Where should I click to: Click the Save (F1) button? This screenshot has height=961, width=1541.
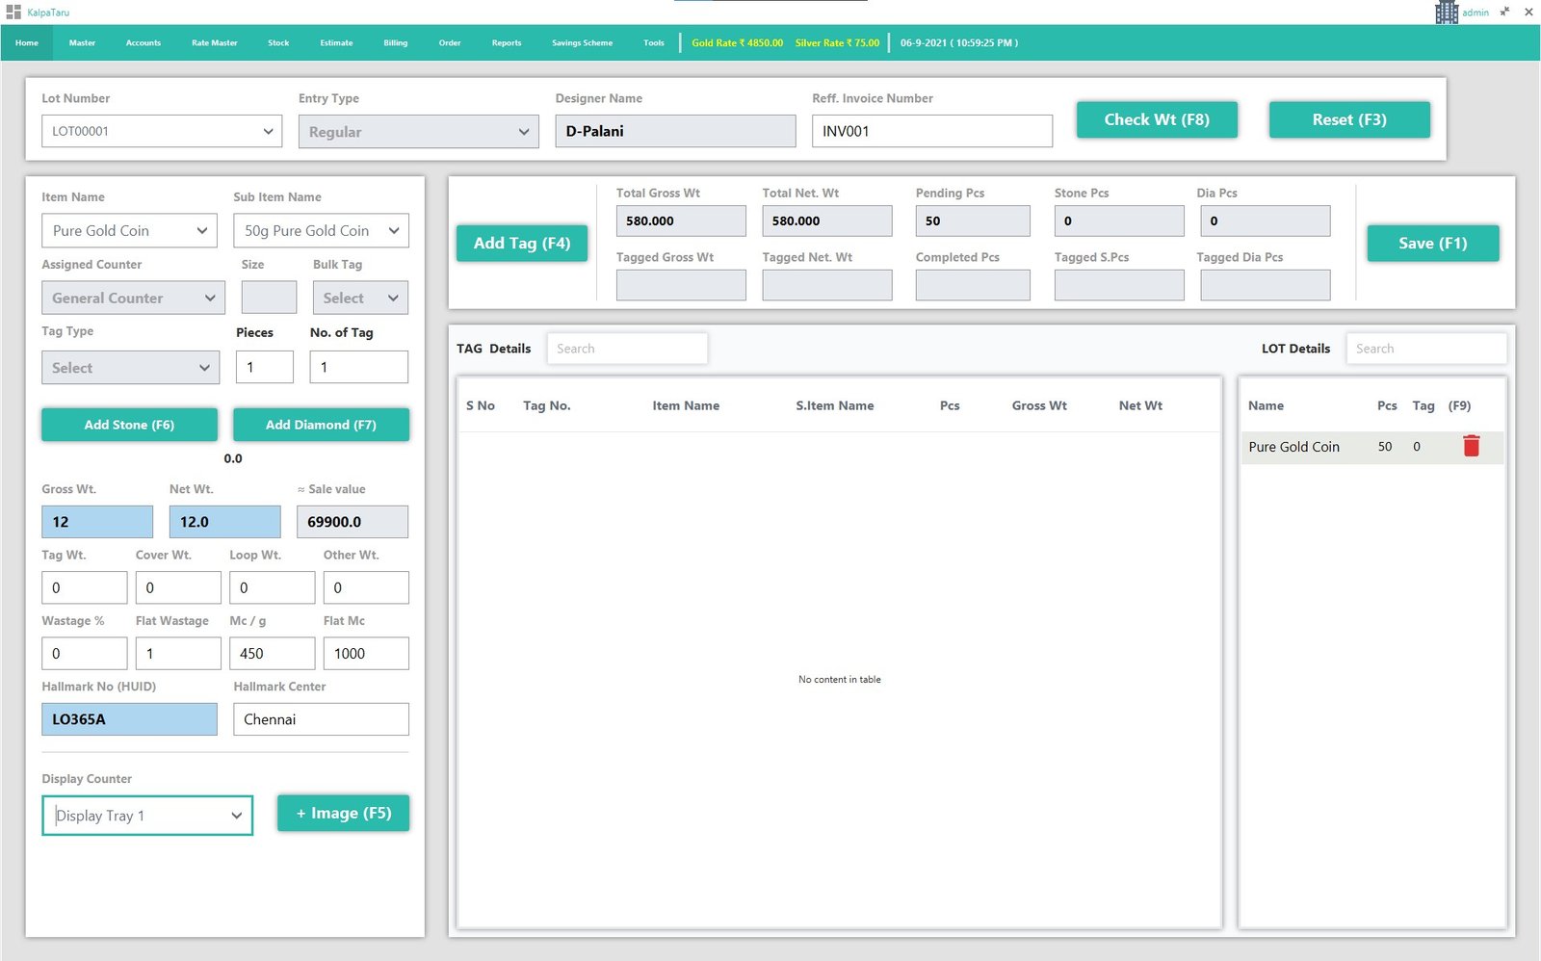coord(1433,243)
